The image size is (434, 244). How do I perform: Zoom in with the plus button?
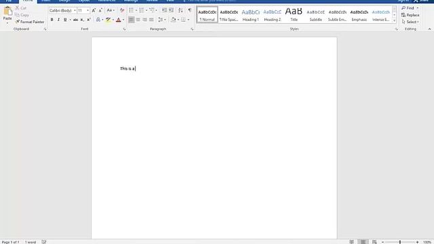pyautogui.click(x=417, y=242)
